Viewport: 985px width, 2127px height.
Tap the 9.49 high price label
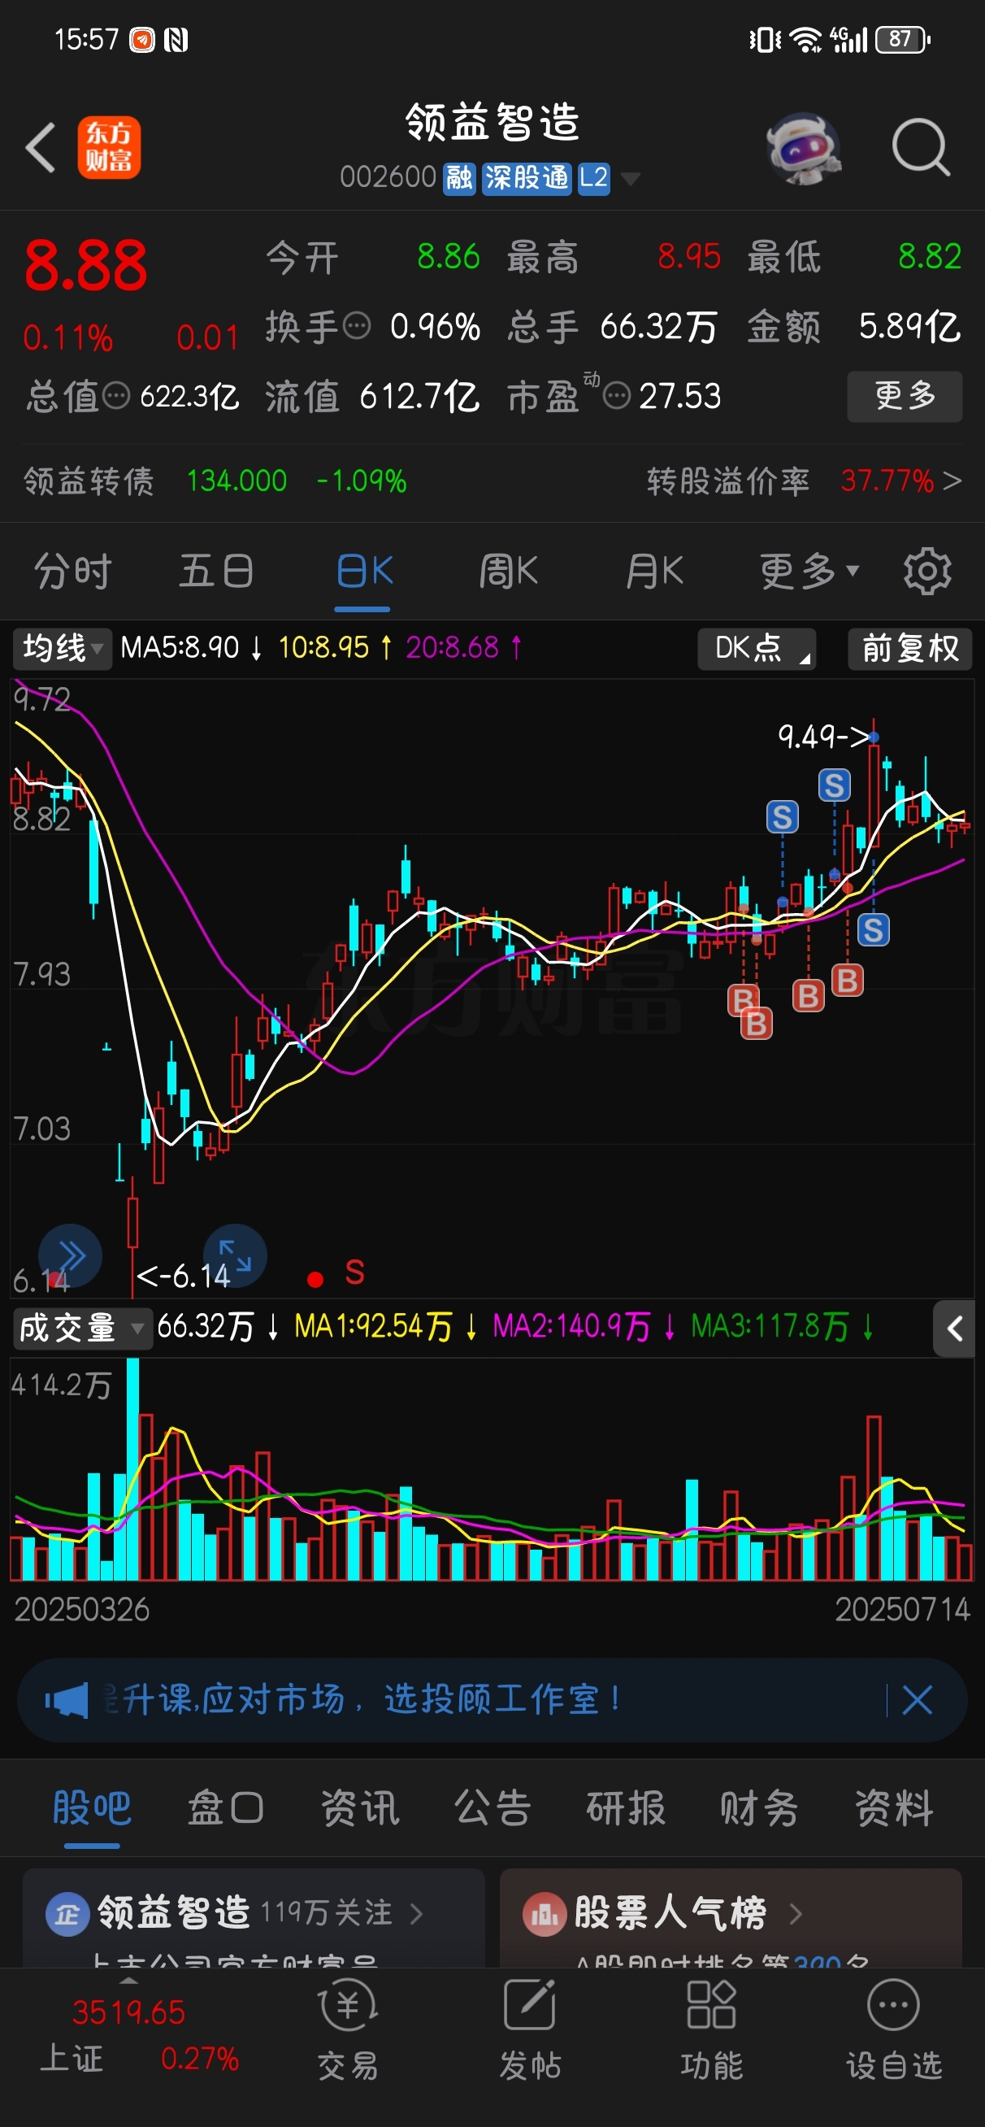pyautogui.click(x=823, y=736)
